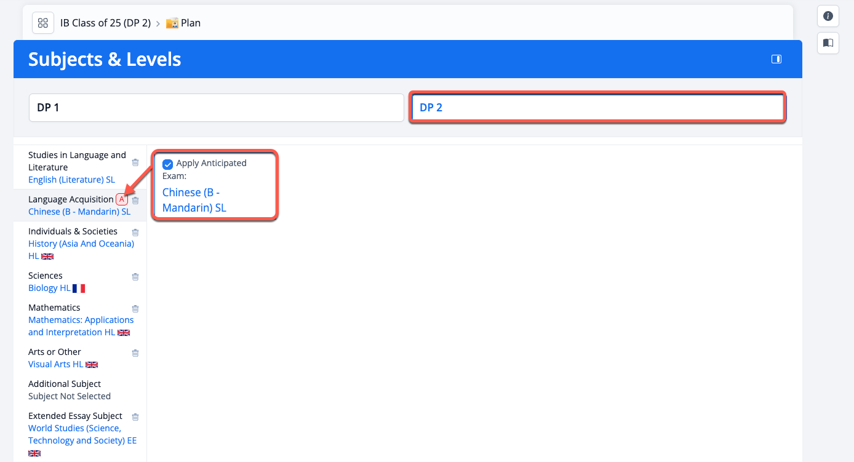
Task: Select the DP 2 tab
Action: [x=597, y=108]
